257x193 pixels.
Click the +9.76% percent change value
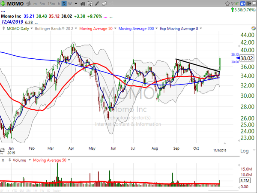point(95,16)
